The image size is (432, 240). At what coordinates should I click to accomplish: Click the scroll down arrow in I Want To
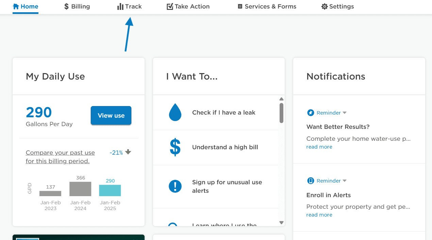click(x=281, y=223)
